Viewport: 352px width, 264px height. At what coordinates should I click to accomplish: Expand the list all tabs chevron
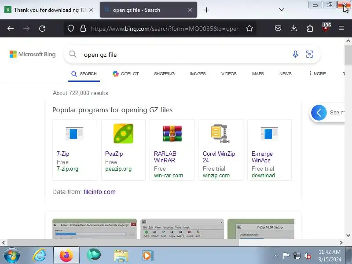(x=282, y=10)
